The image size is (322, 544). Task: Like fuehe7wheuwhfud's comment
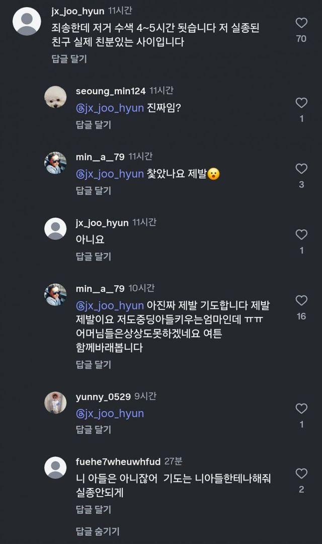pos(301,474)
